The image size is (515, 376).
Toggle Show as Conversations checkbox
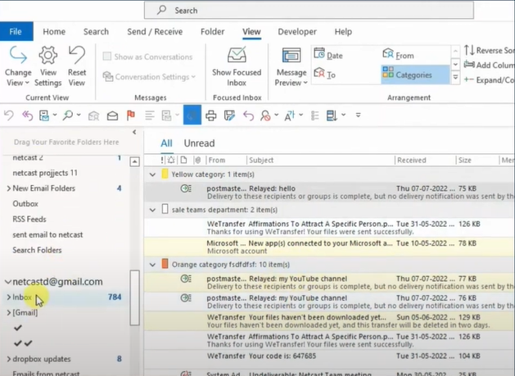click(107, 57)
